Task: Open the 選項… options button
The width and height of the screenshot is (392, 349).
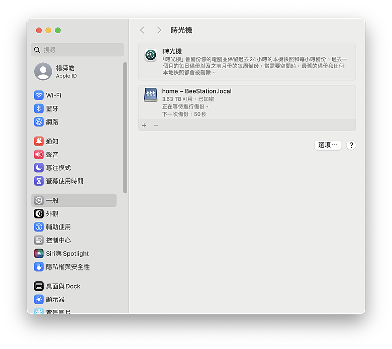Action: (x=328, y=145)
